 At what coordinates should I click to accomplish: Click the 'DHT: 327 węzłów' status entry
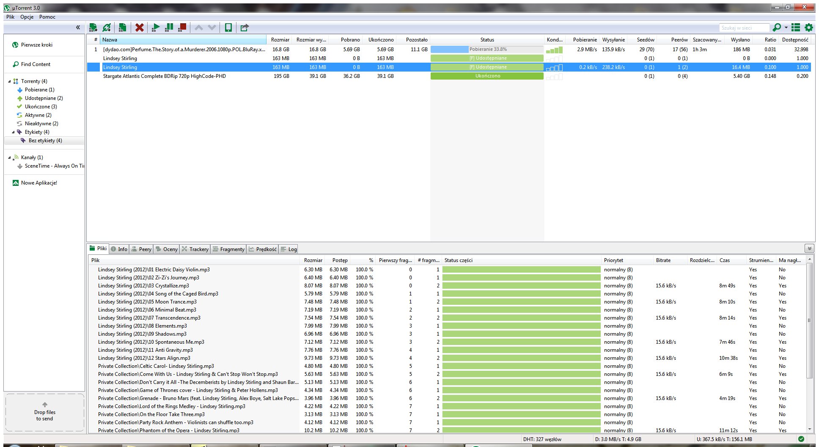click(x=542, y=439)
